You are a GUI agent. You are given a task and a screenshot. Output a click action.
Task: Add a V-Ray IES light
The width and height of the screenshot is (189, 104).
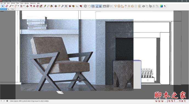[126, 6]
